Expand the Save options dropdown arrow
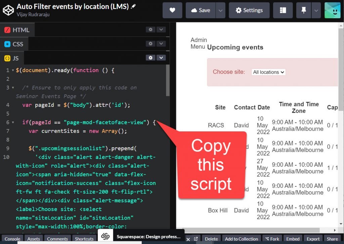This screenshot has width=344, height=244. tap(220, 10)
